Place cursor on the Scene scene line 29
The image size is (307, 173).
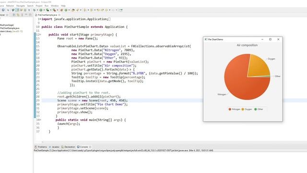(93, 100)
